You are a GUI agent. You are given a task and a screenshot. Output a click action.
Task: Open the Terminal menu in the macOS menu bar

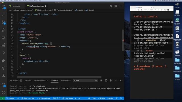[x=30, y=1]
